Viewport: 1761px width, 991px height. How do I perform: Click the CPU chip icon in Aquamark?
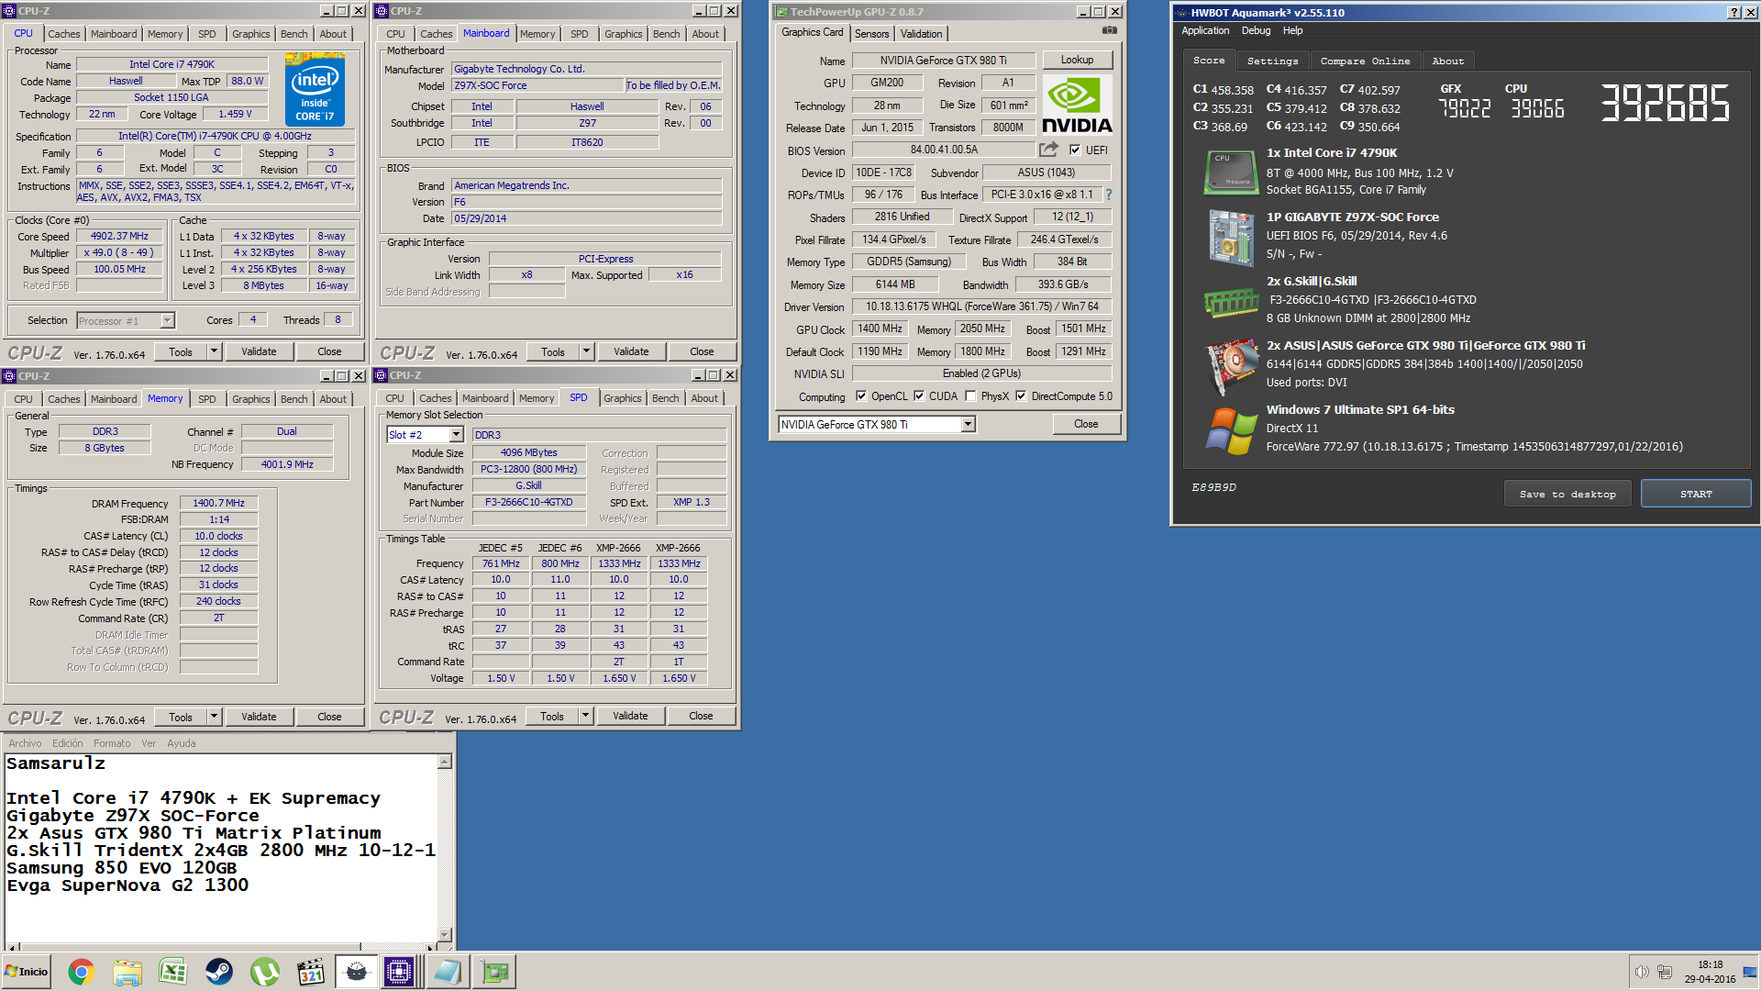(1230, 172)
